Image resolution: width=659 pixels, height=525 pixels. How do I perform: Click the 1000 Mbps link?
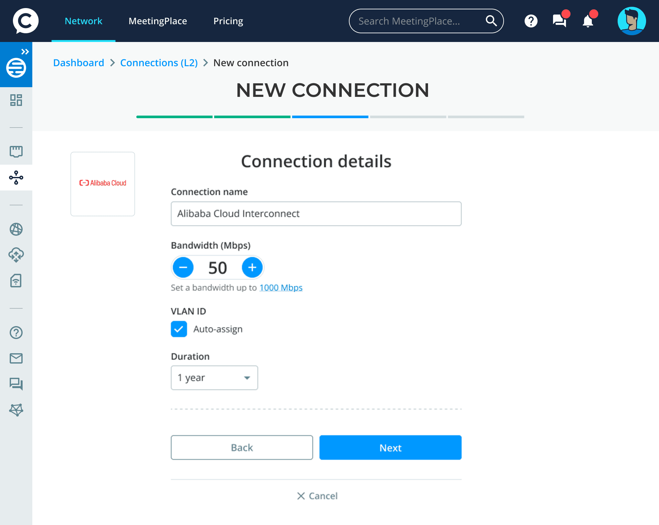[281, 288]
